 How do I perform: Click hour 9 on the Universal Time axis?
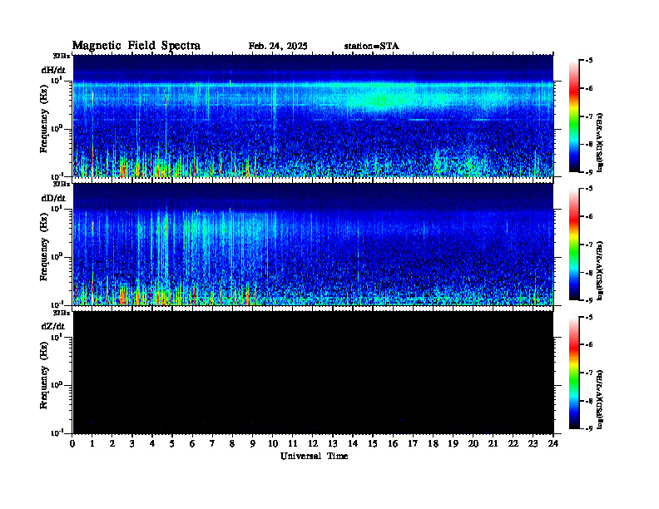[252, 443]
